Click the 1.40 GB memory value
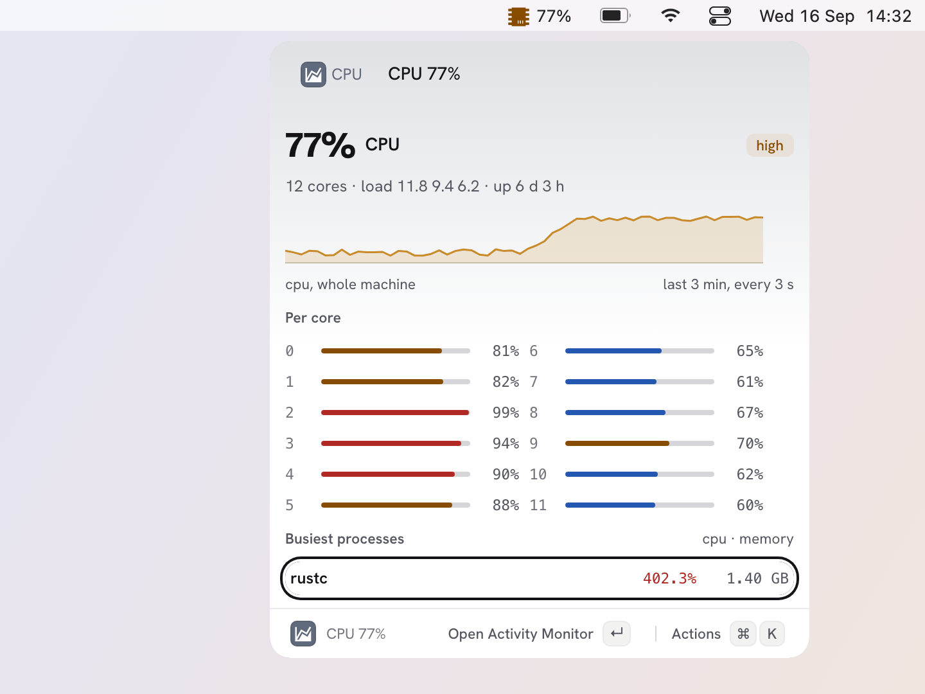 pyautogui.click(x=757, y=578)
